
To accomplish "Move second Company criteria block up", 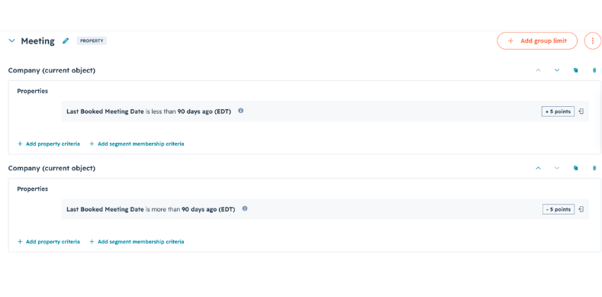I will pos(538,168).
